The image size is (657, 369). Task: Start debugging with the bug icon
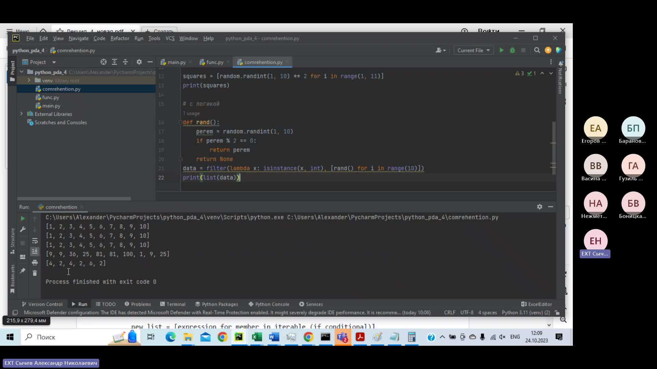(x=512, y=50)
